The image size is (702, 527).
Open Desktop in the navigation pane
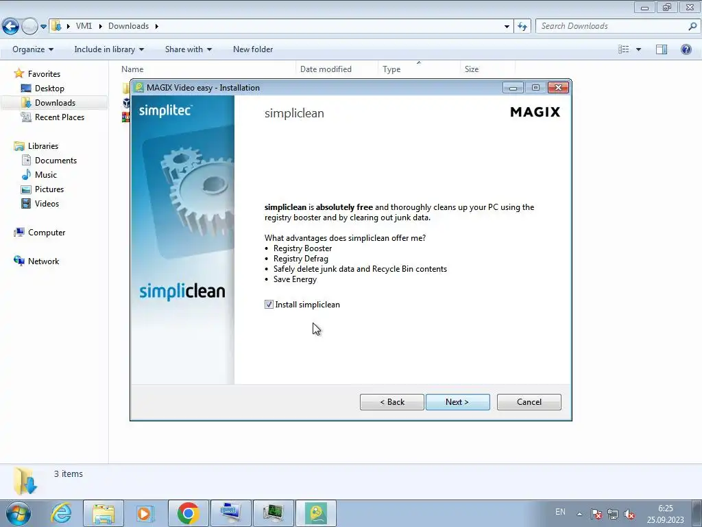click(x=49, y=89)
